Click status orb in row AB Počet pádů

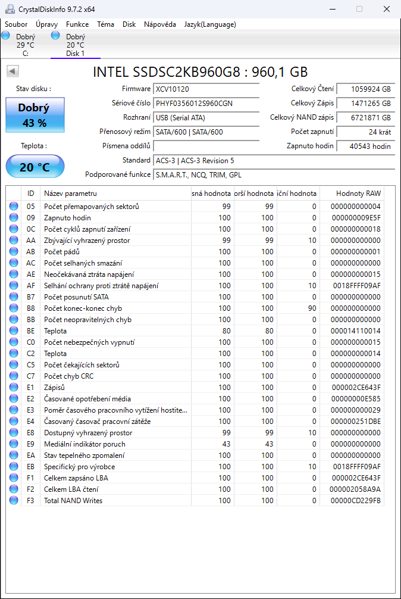pyautogui.click(x=14, y=252)
